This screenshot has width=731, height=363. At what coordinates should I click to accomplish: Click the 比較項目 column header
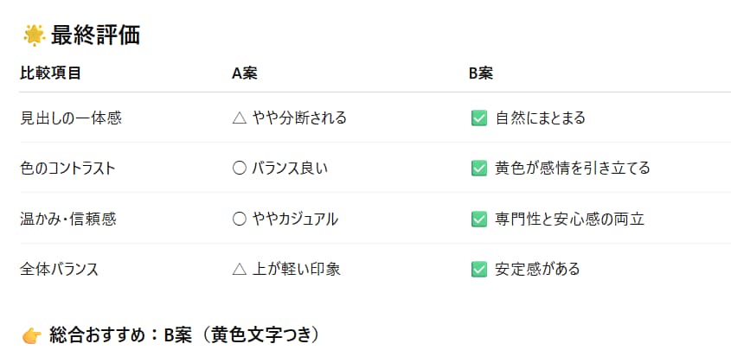pos(50,73)
